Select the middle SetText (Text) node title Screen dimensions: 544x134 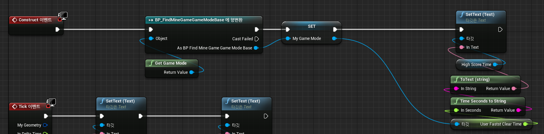click(x=120, y=101)
